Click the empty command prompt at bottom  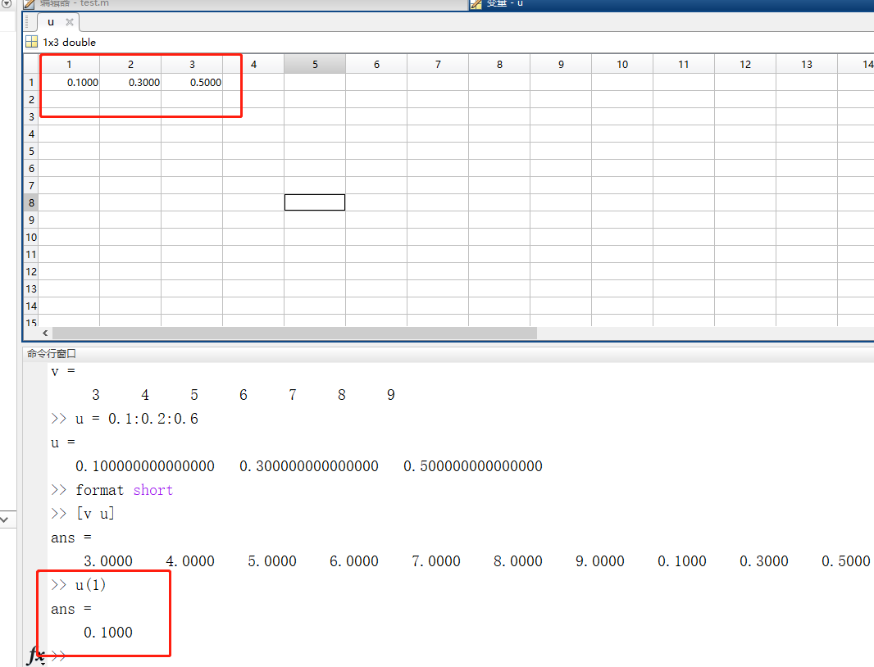click(58, 656)
